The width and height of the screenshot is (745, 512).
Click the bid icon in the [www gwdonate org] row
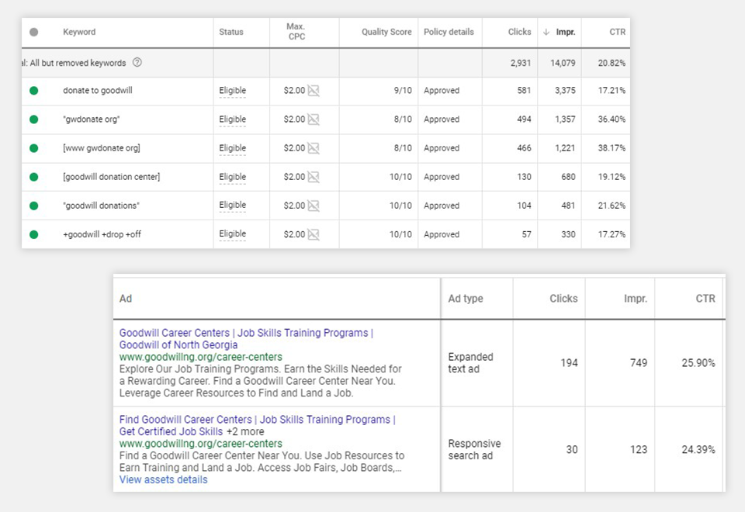tap(313, 148)
